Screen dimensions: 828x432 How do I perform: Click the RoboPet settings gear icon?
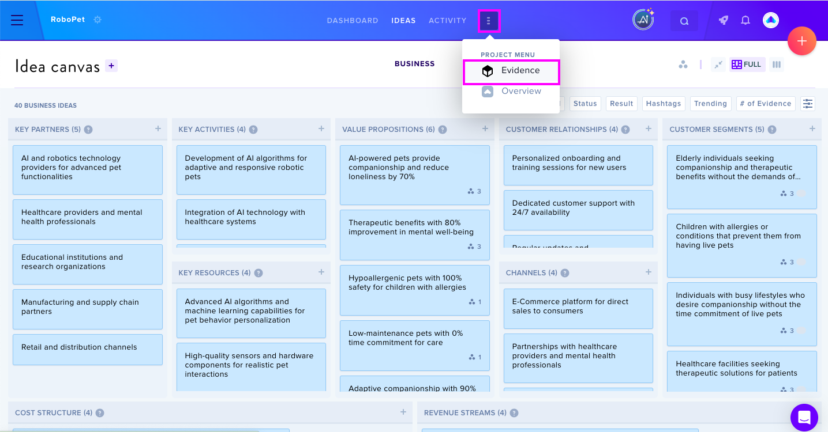pos(98,20)
